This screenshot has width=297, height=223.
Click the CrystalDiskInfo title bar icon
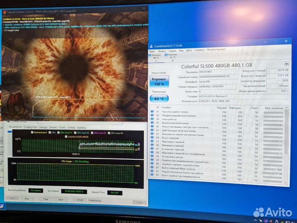151,45
